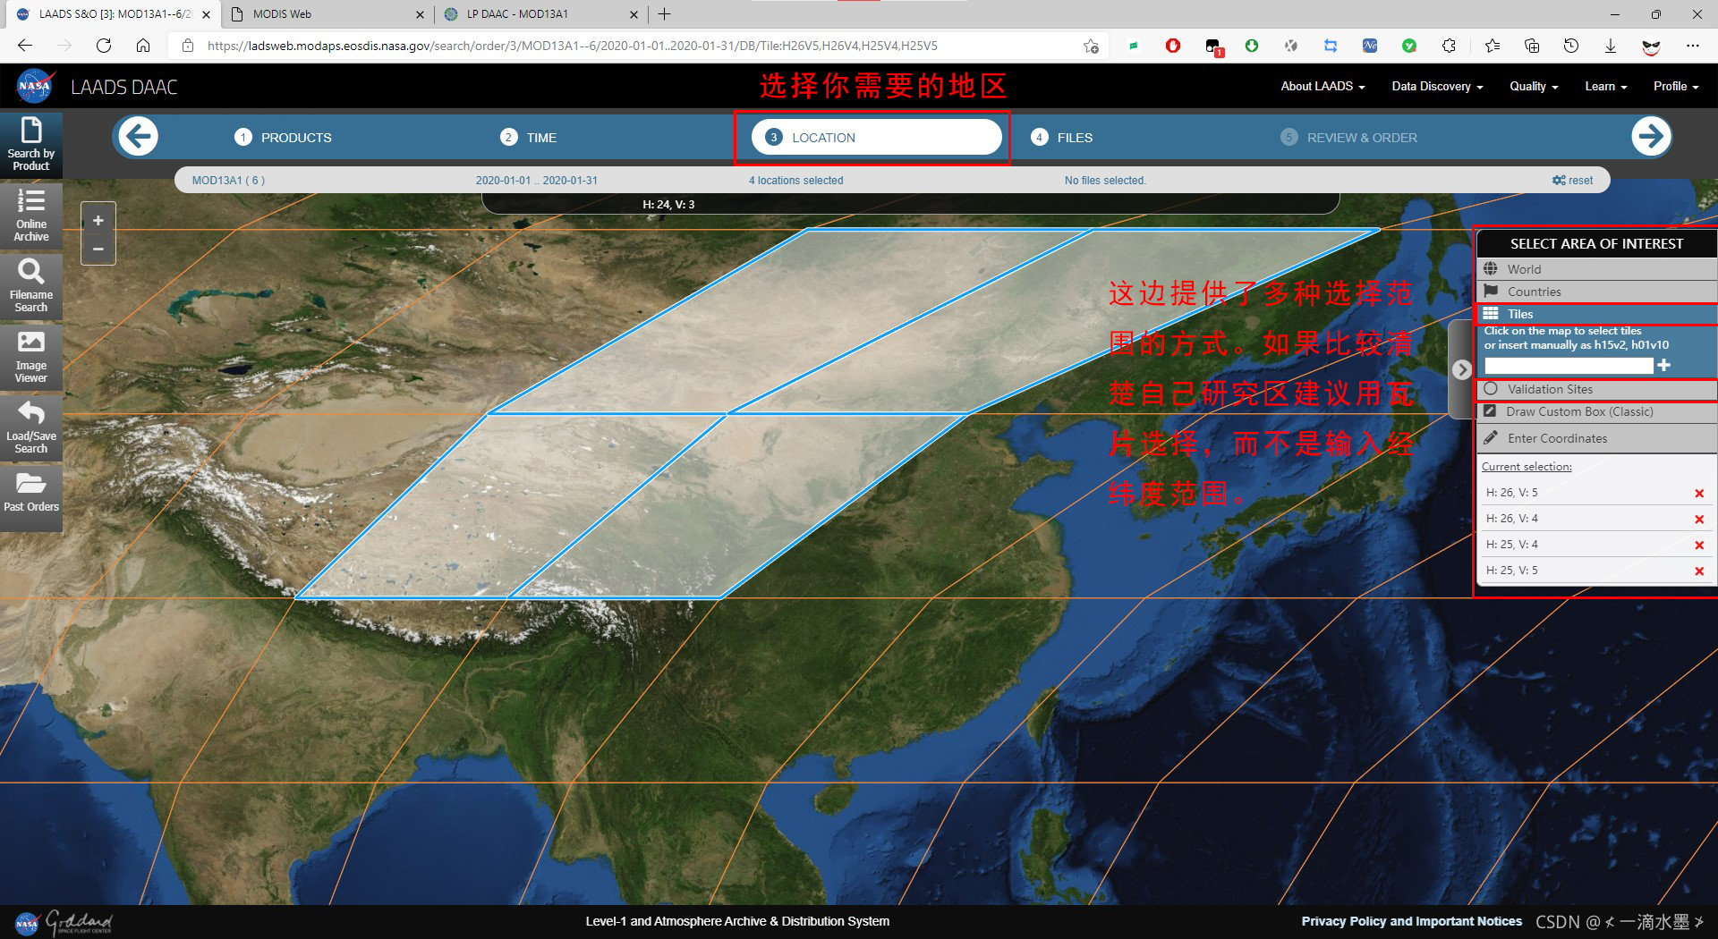Open FILES step
The width and height of the screenshot is (1718, 939).
click(1062, 137)
